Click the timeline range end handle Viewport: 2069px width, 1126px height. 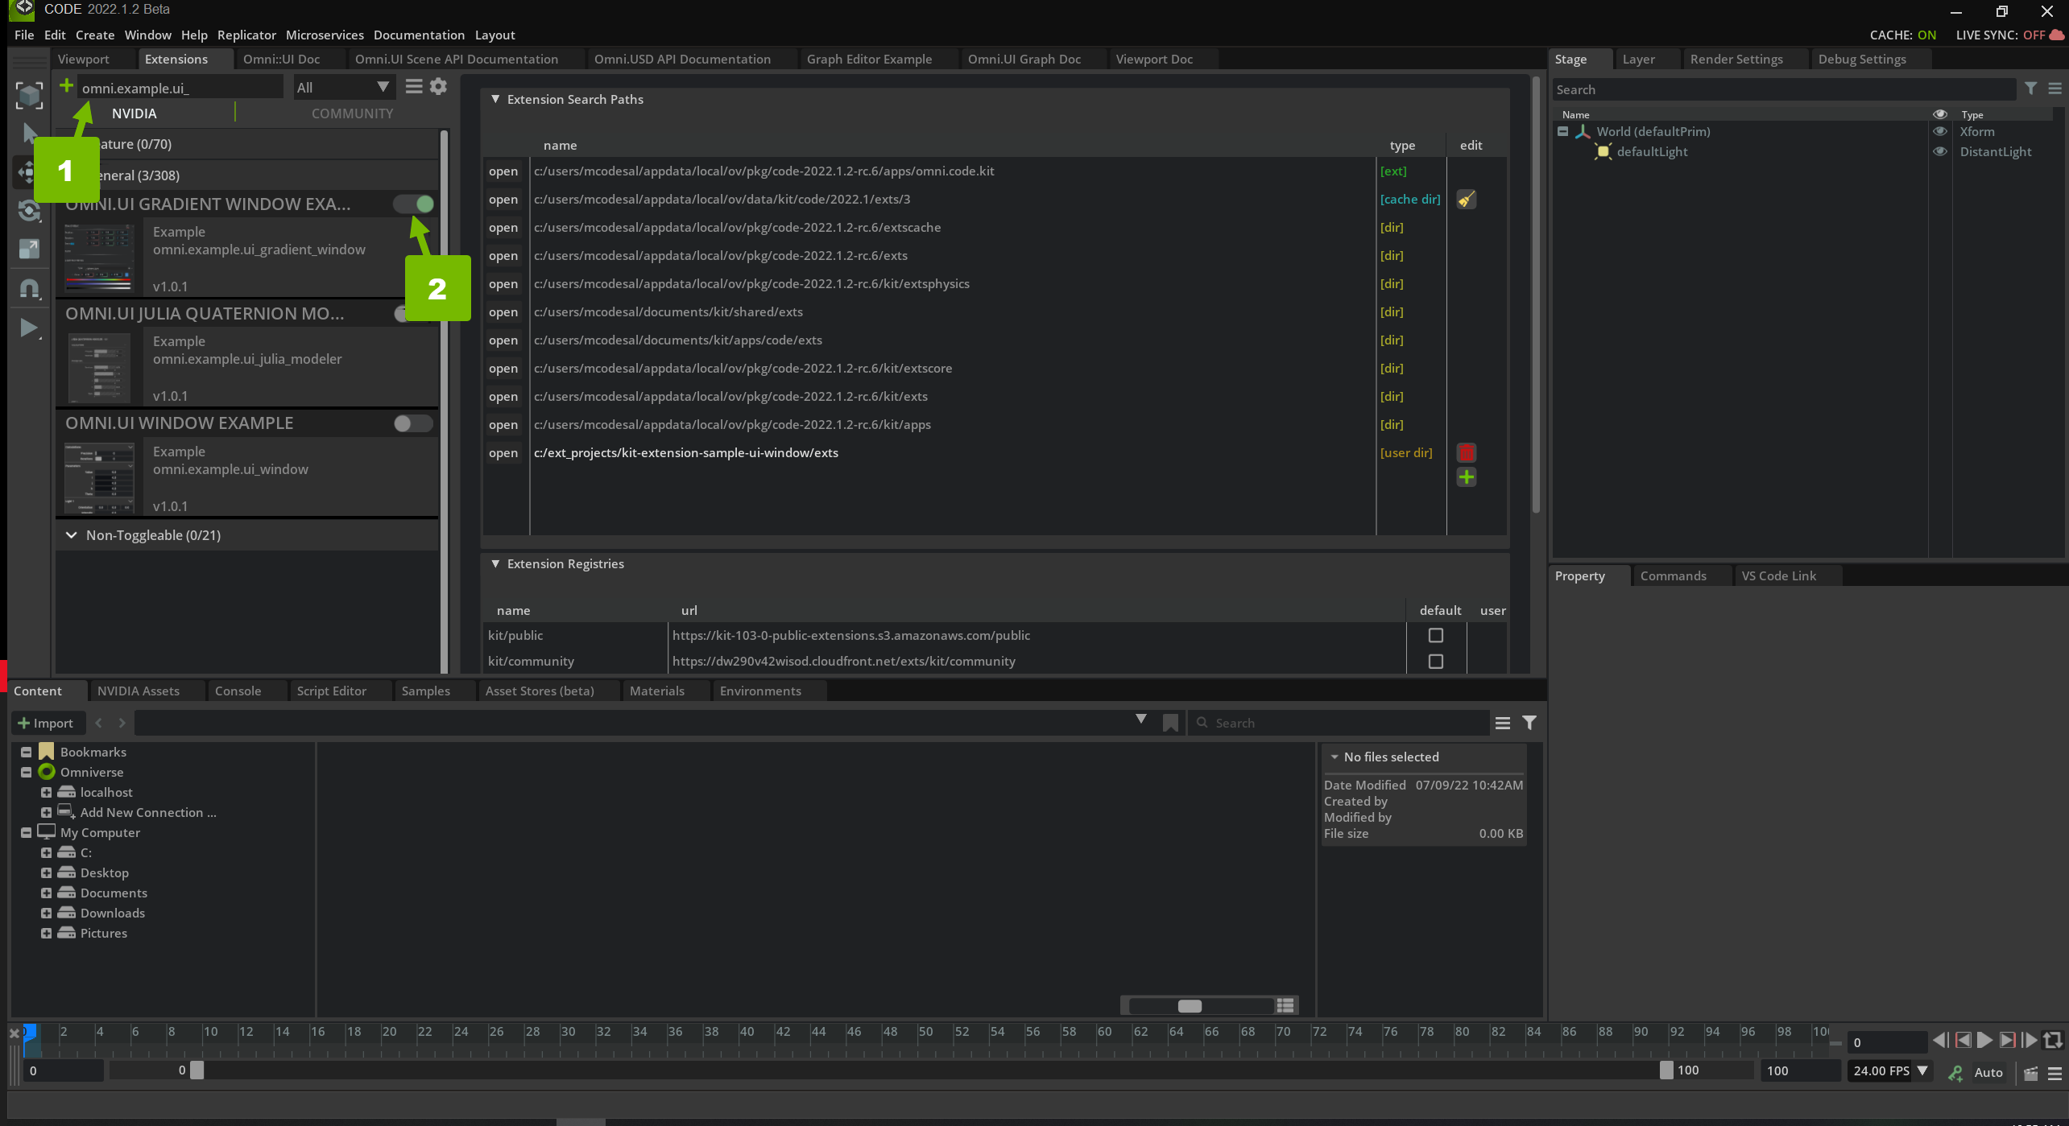tap(1666, 1070)
